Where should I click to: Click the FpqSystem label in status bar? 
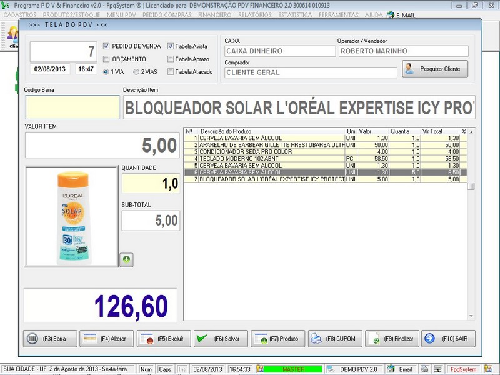(x=463, y=369)
